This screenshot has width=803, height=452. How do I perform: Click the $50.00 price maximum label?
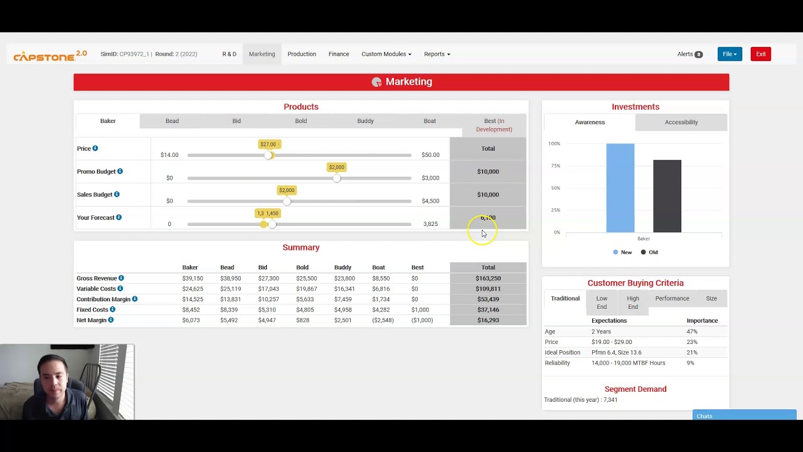pyautogui.click(x=430, y=155)
